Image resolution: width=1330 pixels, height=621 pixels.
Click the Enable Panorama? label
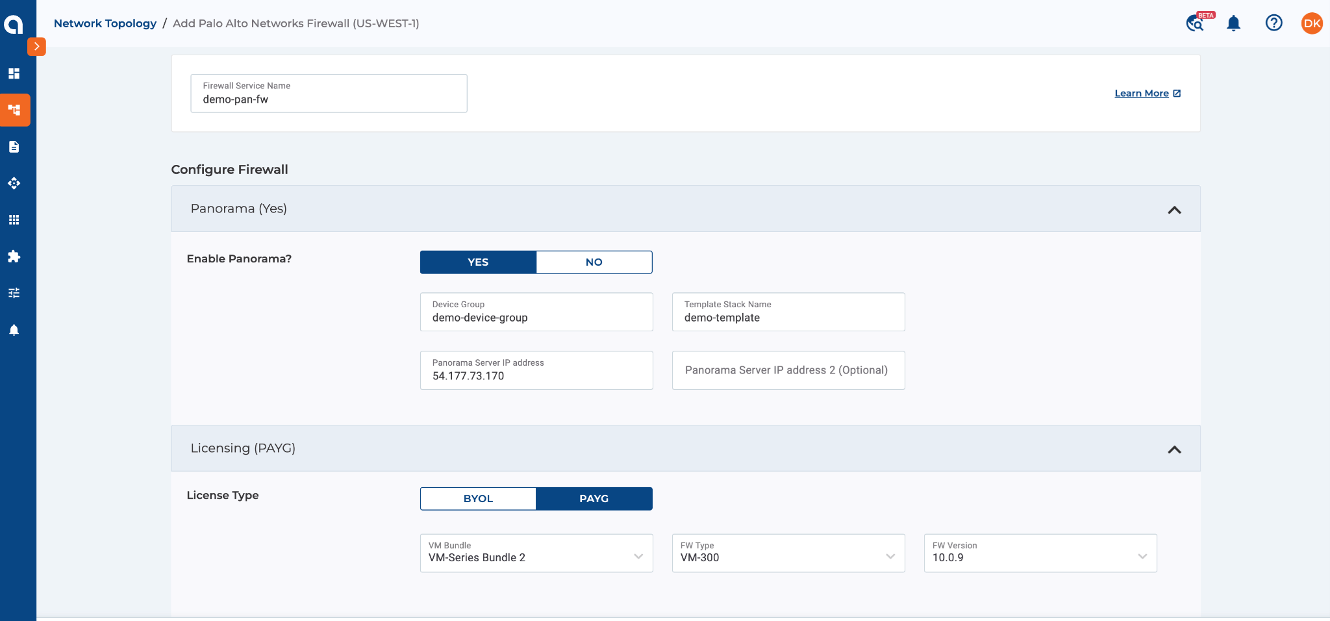[x=239, y=259]
